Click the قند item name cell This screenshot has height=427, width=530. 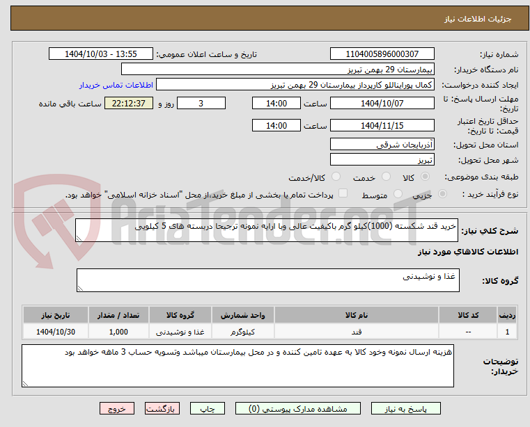[x=357, y=332]
